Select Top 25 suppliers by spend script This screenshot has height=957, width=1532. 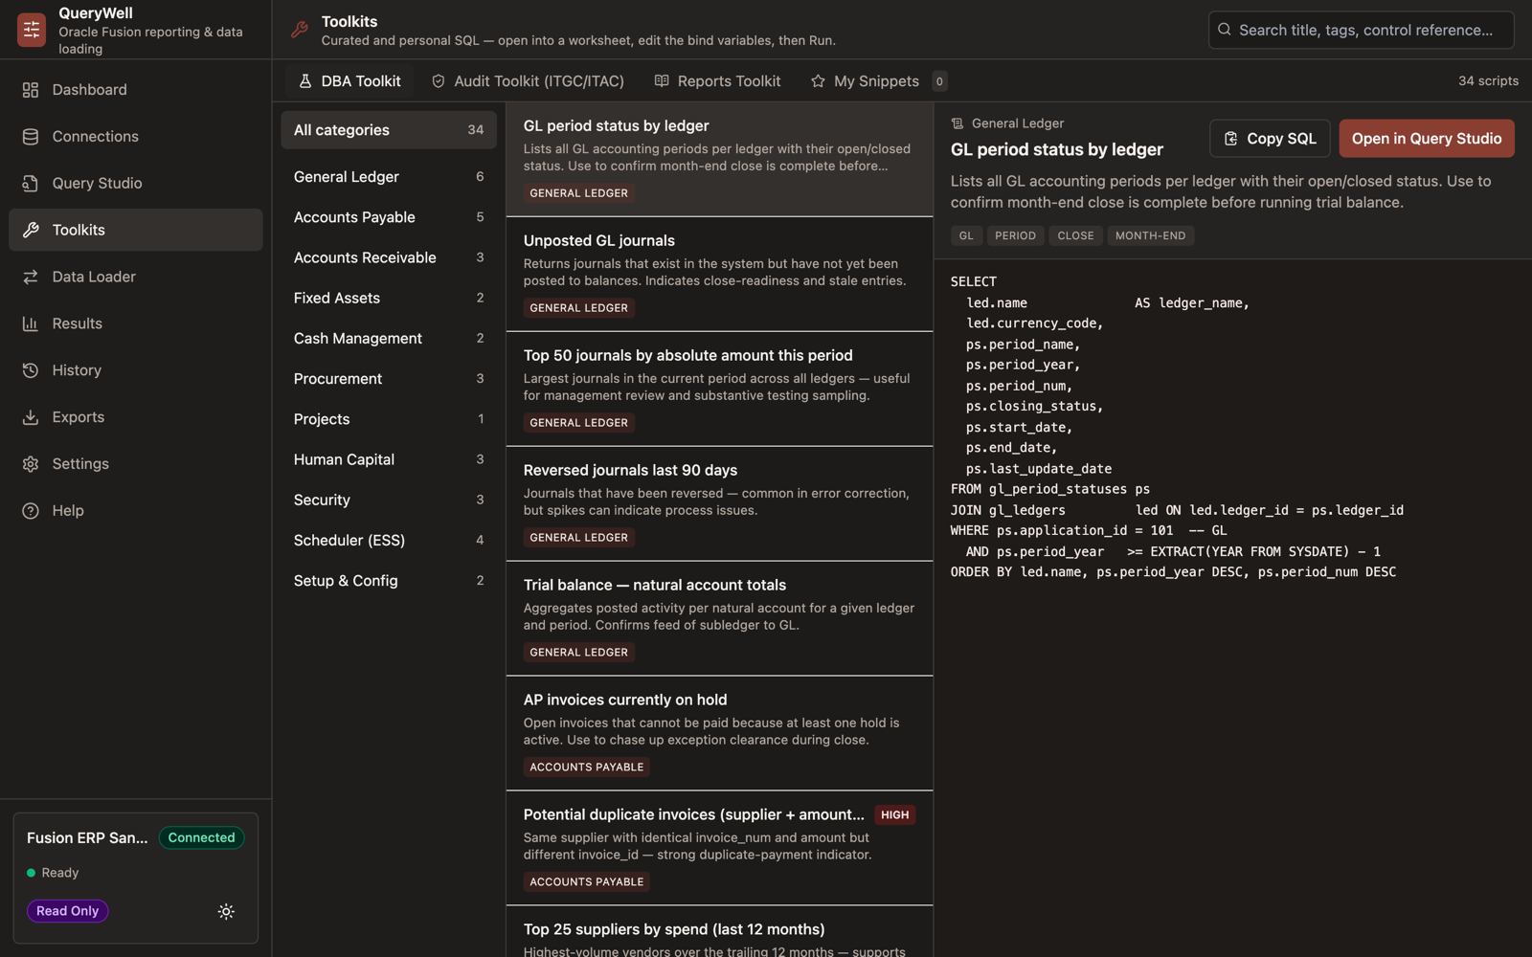coord(719,932)
